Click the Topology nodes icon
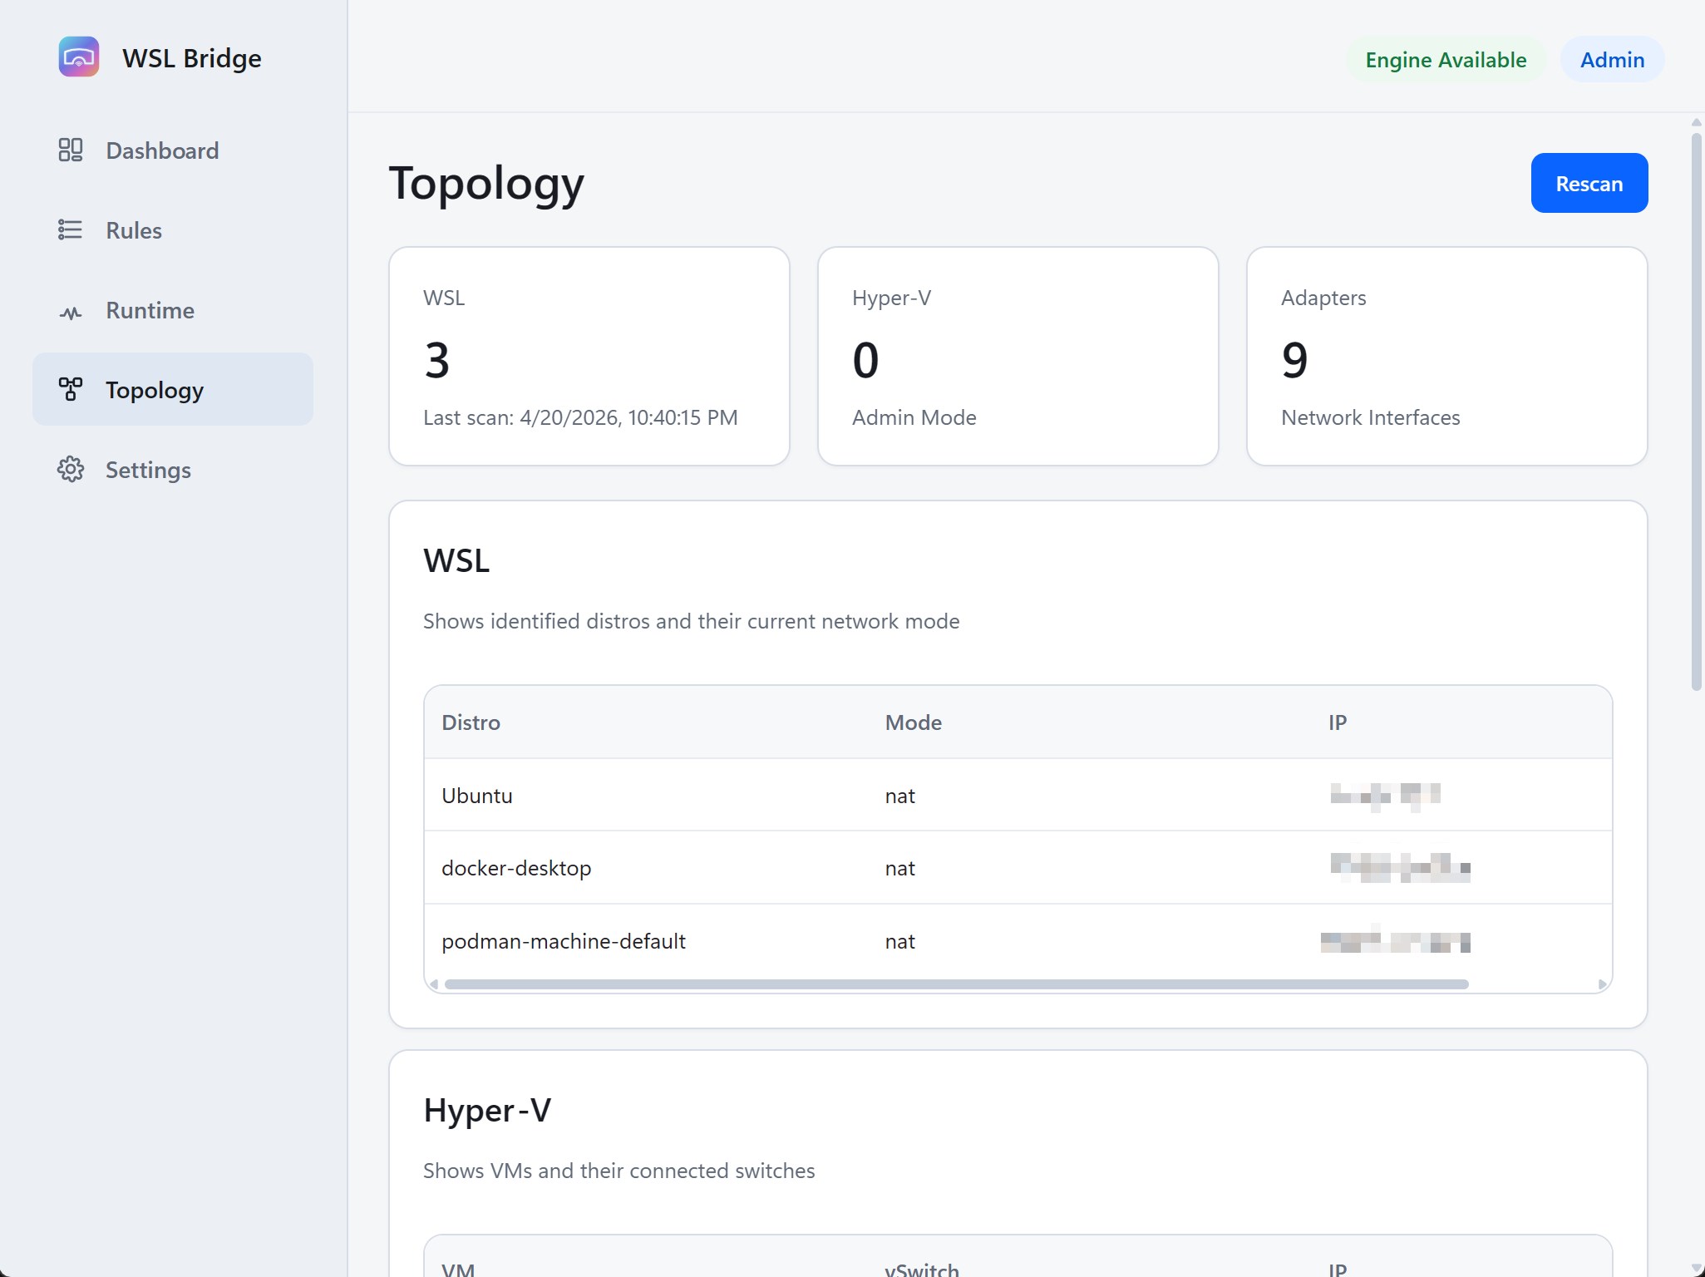 (x=71, y=390)
